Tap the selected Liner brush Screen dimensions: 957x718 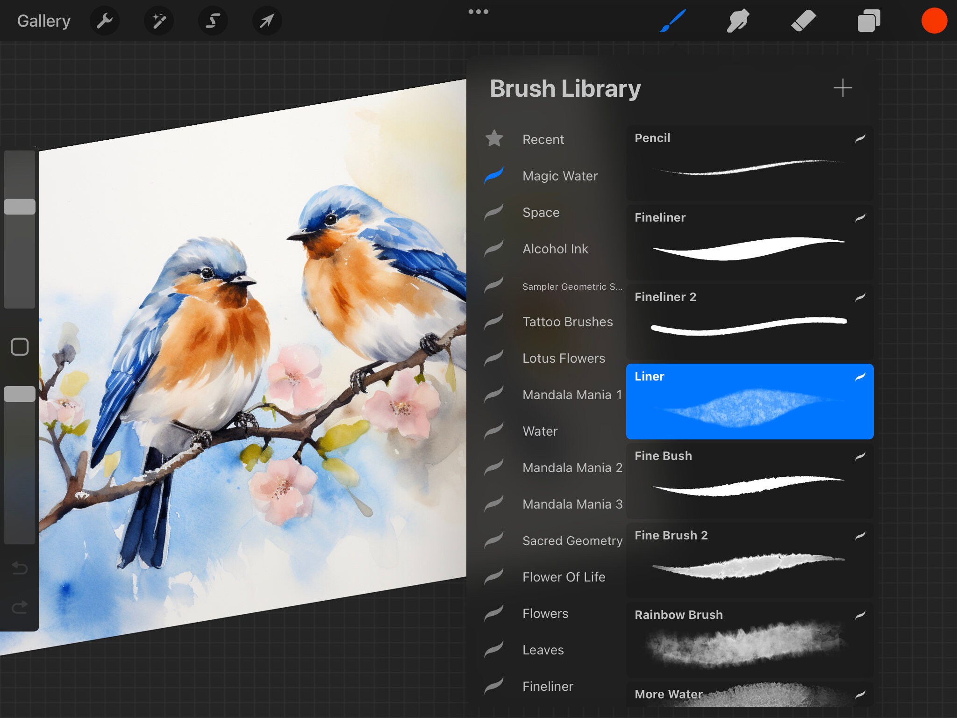pyautogui.click(x=750, y=402)
